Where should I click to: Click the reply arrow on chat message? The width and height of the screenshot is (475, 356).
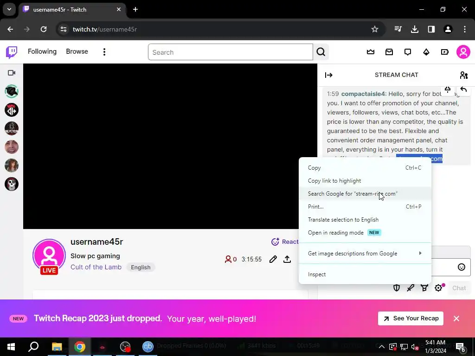click(463, 89)
